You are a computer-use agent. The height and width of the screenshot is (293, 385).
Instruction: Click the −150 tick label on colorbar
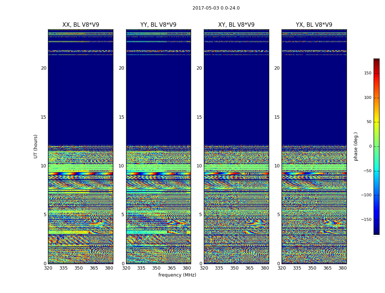click(x=366, y=220)
